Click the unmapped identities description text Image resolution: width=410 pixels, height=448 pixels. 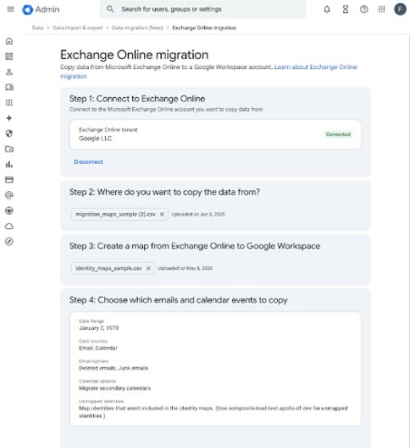pyautogui.click(x=213, y=412)
